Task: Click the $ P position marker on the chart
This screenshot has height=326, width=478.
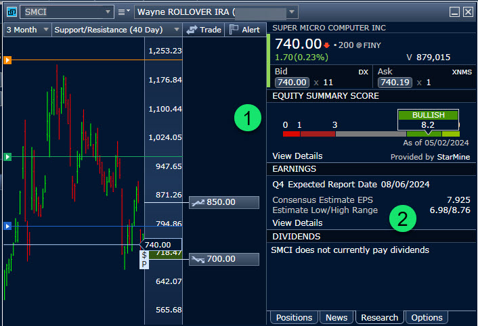Action: pos(144,259)
